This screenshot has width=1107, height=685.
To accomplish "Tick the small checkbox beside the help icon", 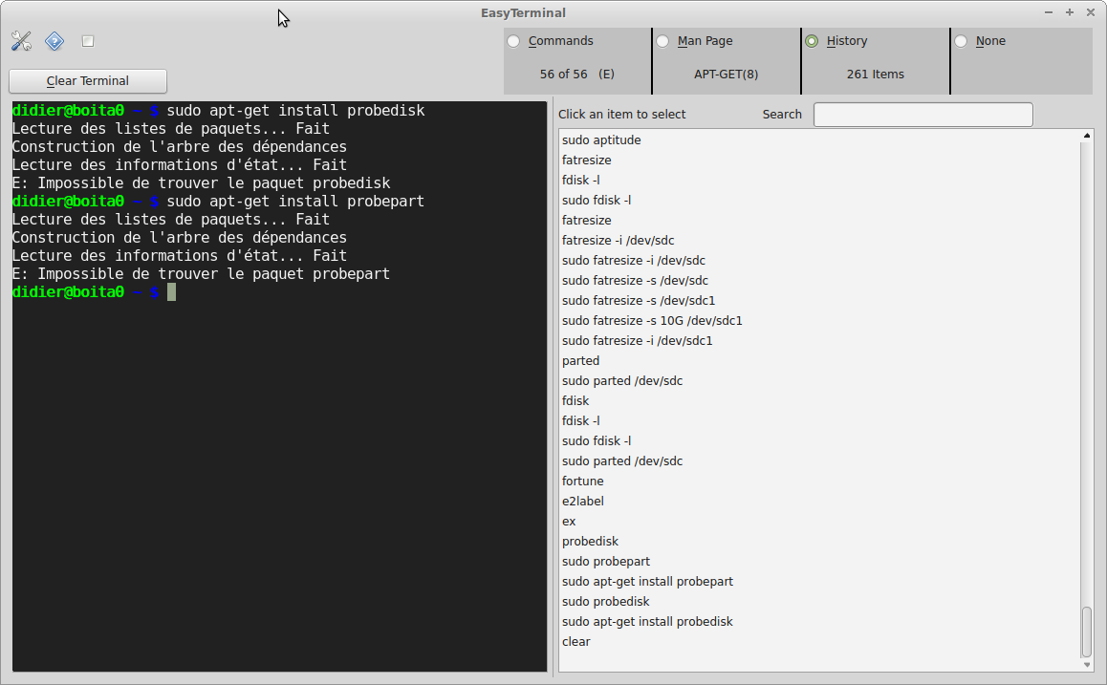I will coord(88,41).
